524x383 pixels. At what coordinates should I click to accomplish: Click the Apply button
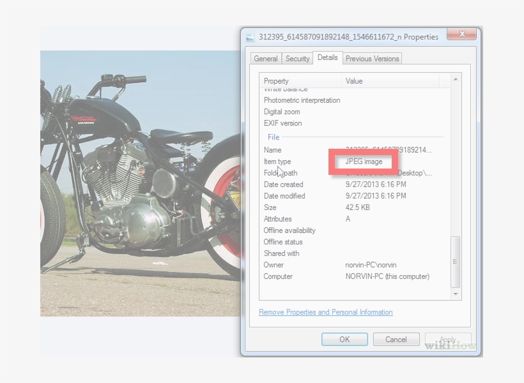448,339
